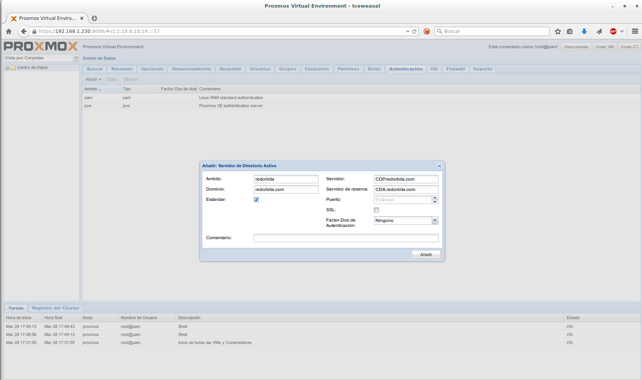
Task: Open a new tab with the plus icon
Action: 94,18
